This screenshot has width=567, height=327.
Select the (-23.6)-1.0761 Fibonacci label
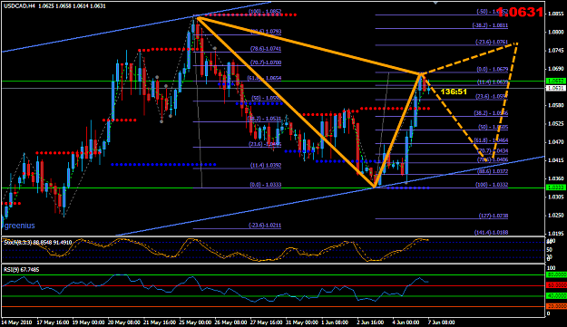click(x=492, y=43)
